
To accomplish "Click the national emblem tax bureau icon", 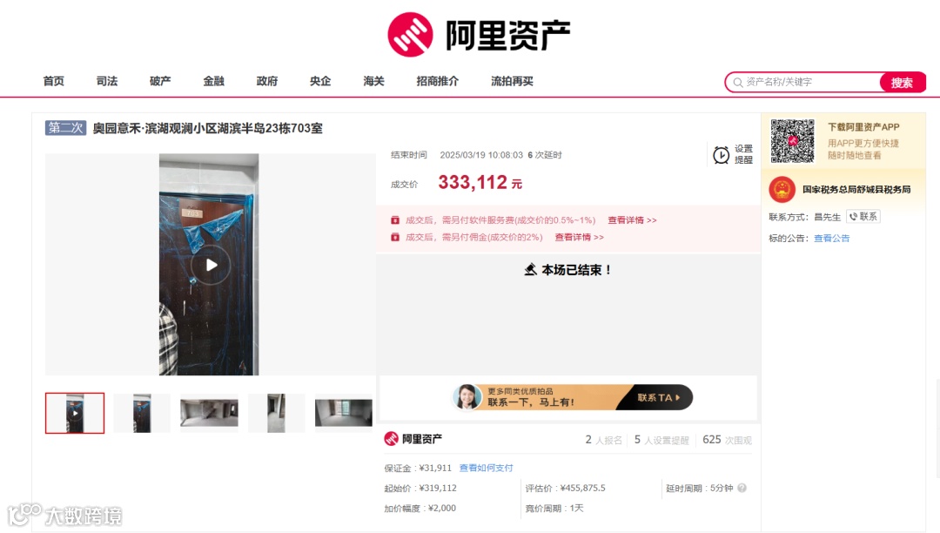I will pyautogui.click(x=782, y=190).
